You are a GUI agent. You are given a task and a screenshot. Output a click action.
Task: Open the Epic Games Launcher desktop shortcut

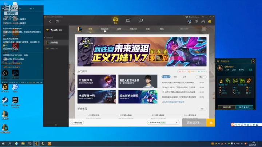click(x=15, y=102)
